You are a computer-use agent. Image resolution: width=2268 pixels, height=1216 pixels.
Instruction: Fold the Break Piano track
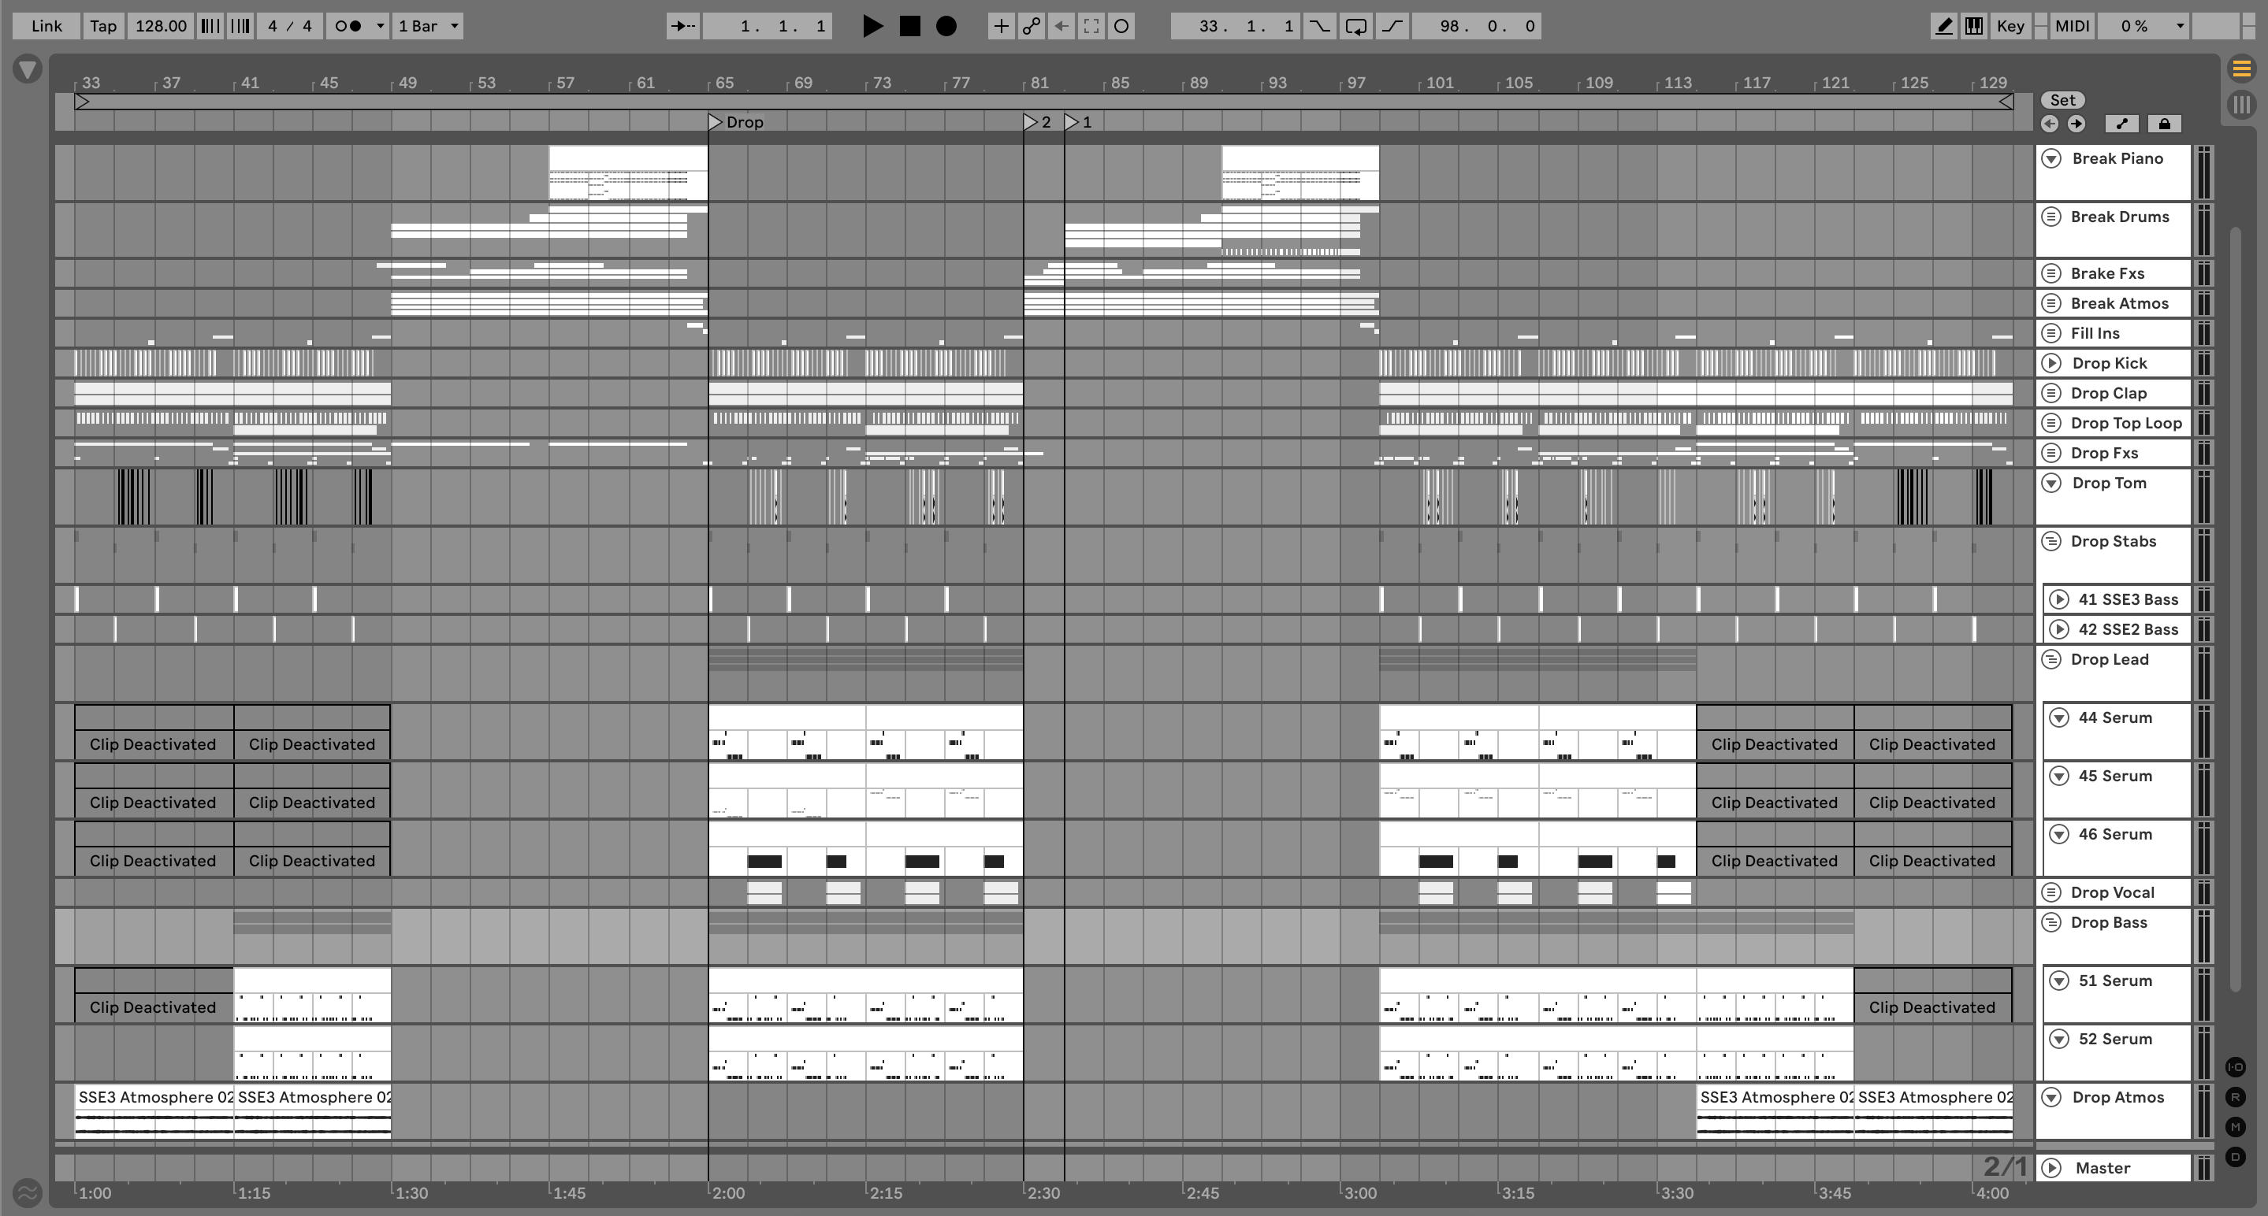[2051, 158]
